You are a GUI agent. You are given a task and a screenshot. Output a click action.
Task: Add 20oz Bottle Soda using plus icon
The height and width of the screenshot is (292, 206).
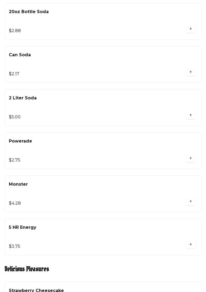[190, 29]
